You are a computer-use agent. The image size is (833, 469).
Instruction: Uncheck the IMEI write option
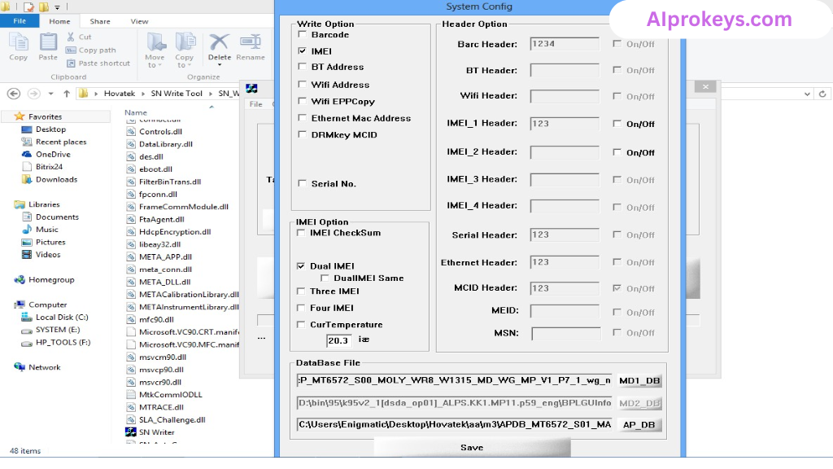303,51
